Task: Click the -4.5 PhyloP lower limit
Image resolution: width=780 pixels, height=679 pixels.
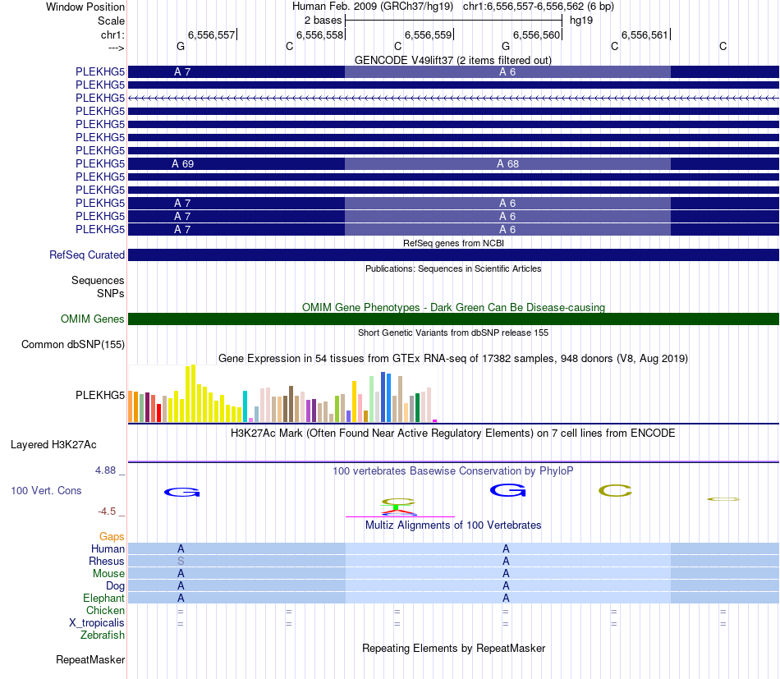Action: 107,512
